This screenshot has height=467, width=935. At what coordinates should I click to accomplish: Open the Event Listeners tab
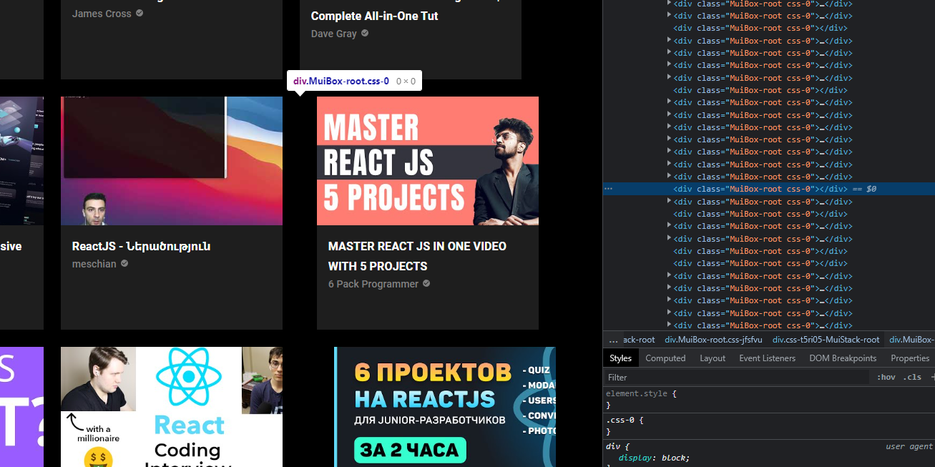(x=767, y=358)
